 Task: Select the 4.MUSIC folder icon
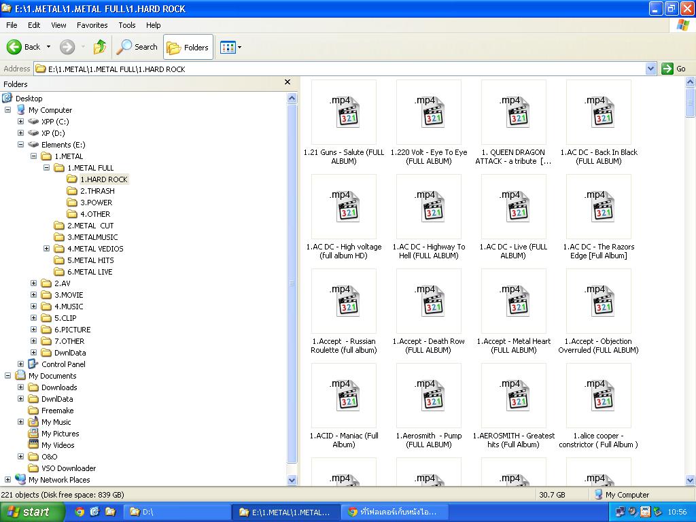[46, 307]
